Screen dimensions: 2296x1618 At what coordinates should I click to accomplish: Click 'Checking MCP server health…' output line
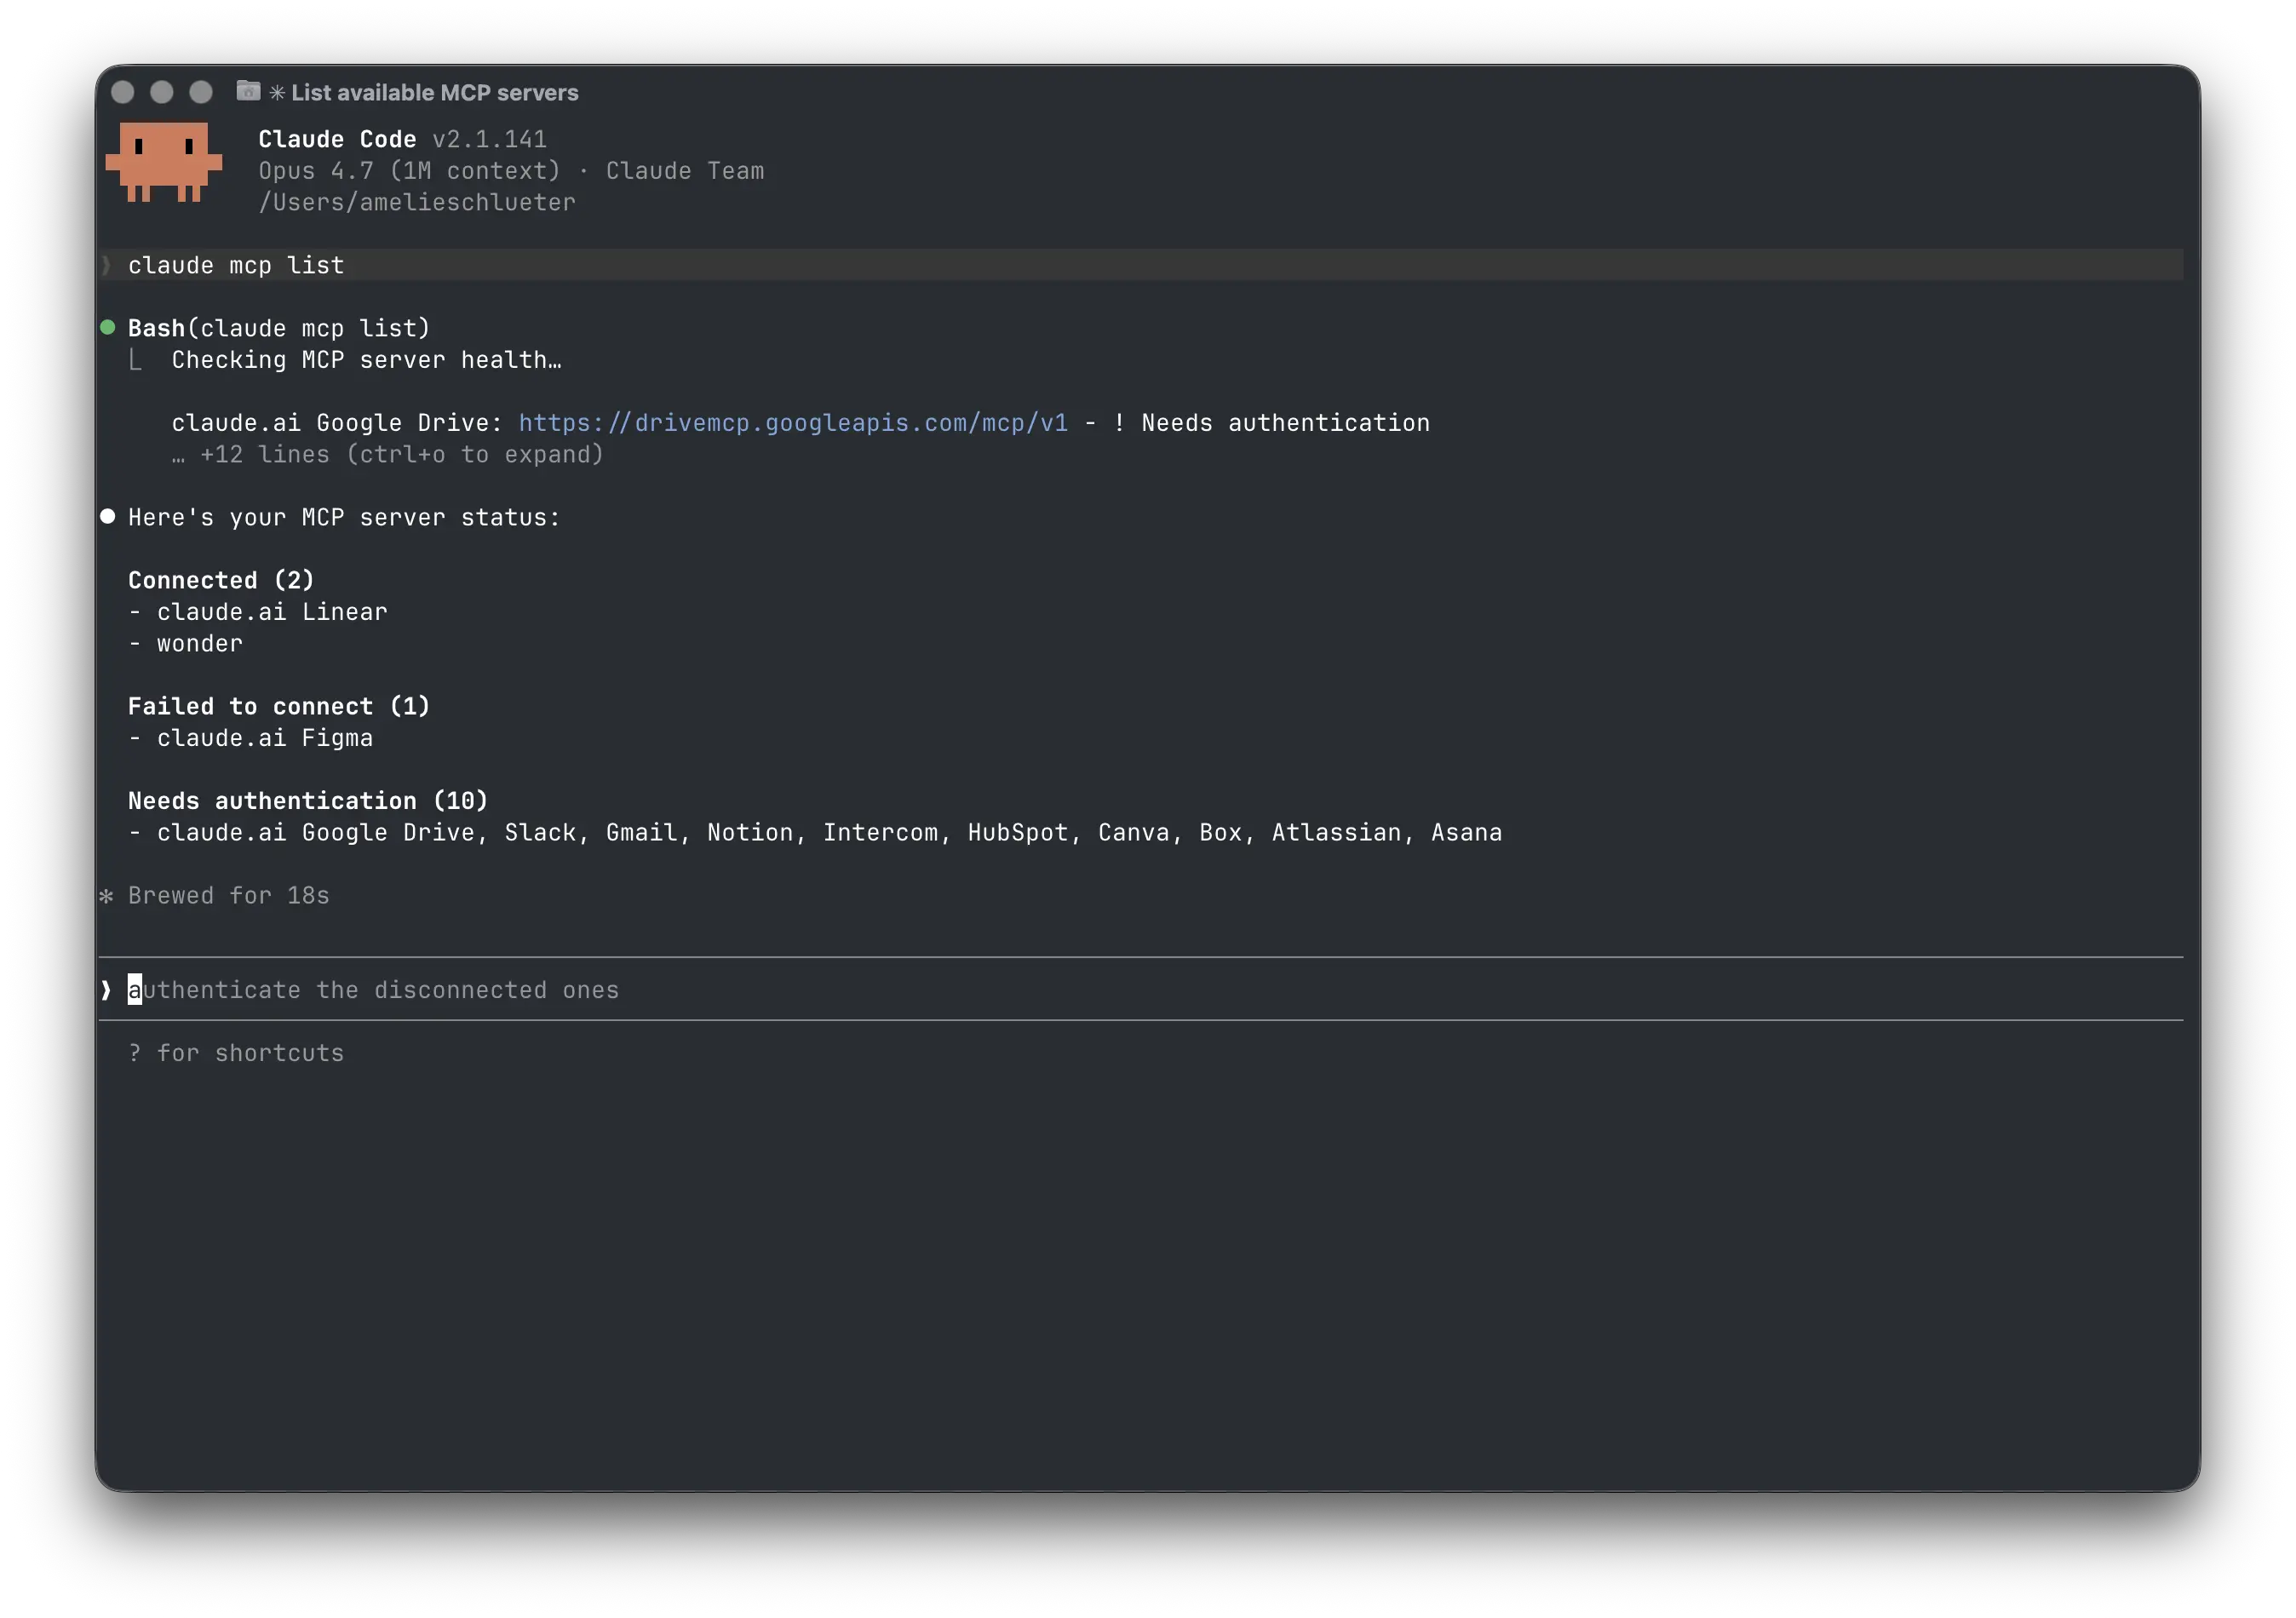coord(367,360)
